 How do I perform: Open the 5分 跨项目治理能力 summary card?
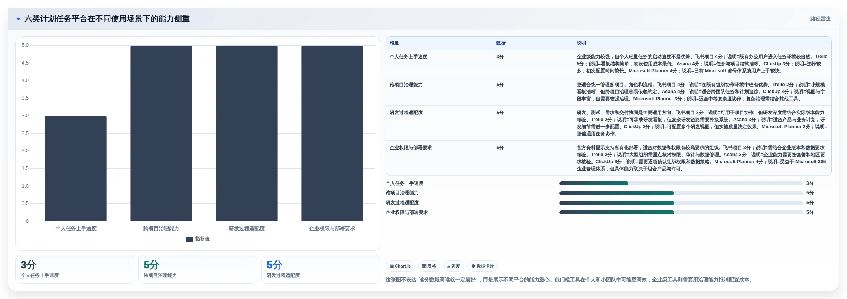click(198, 269)
